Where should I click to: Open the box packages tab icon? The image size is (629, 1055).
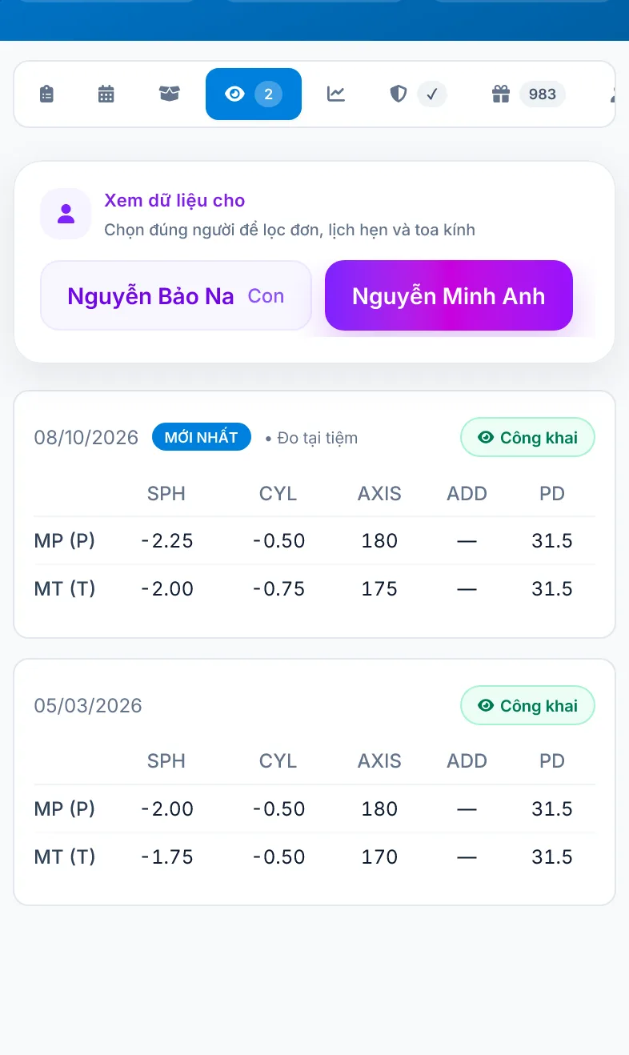(169, 94)
